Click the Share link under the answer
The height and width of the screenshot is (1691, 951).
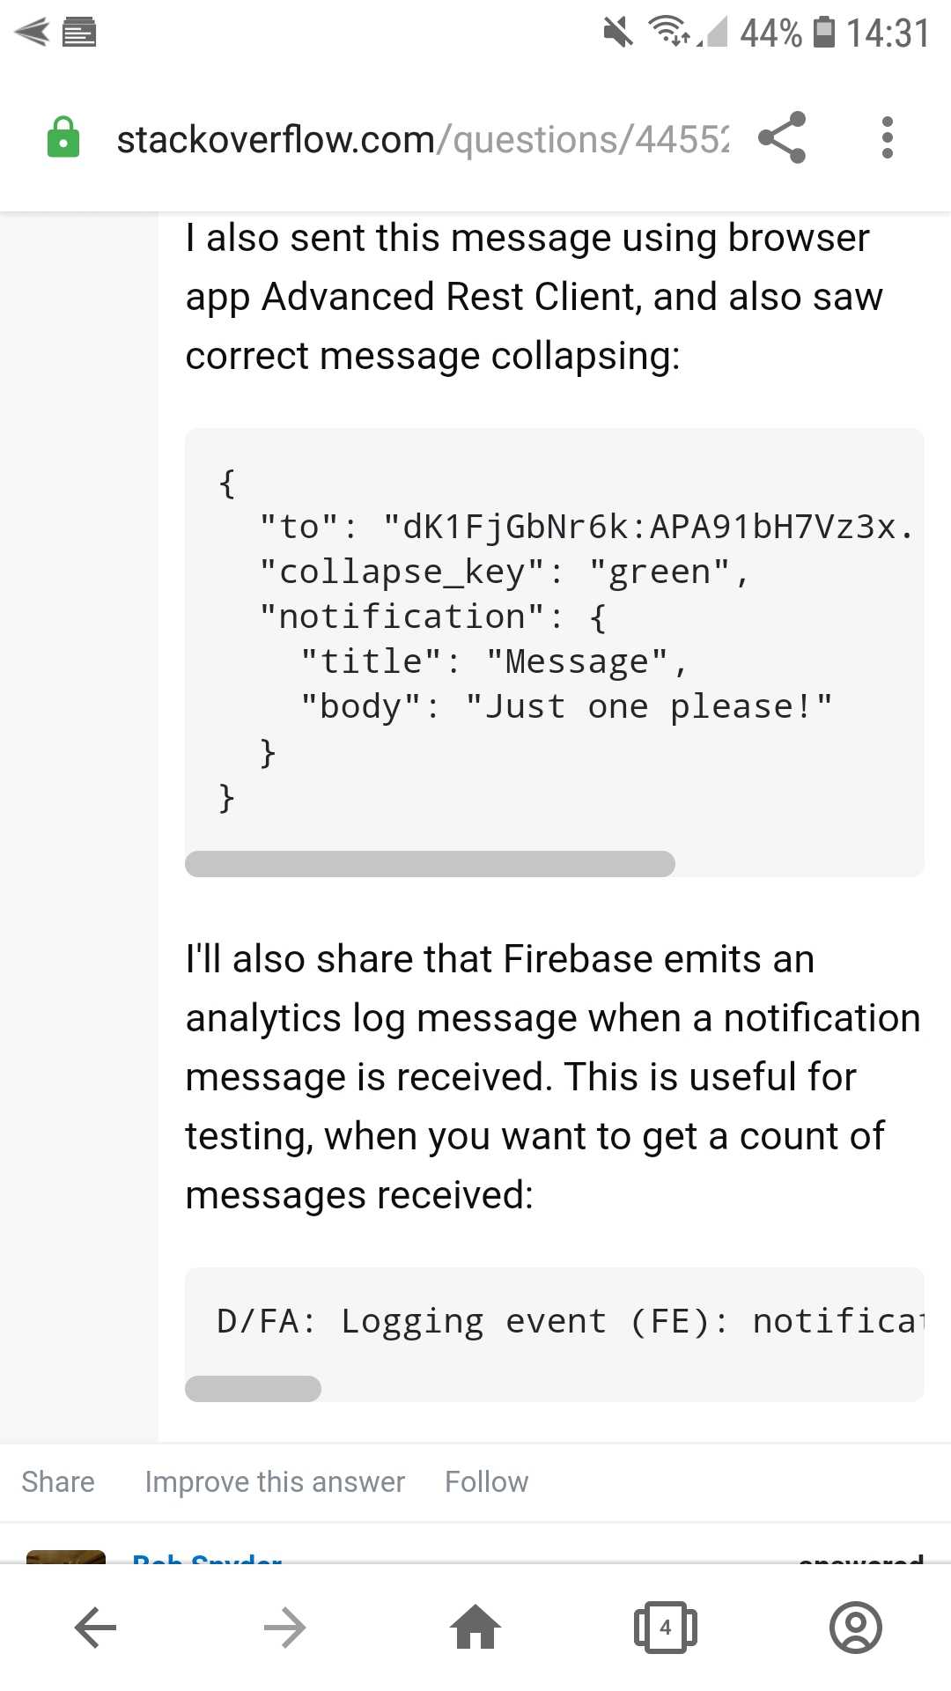click(58, 1481)
